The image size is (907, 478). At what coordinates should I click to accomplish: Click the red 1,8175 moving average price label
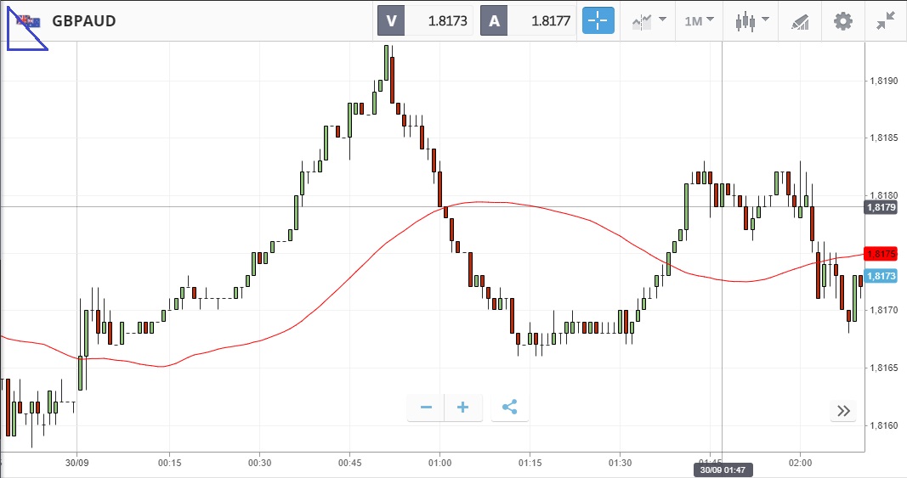point(880,254)
